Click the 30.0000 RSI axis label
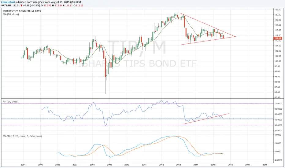Viewport: 285px width, 168px height. (278, 125)
